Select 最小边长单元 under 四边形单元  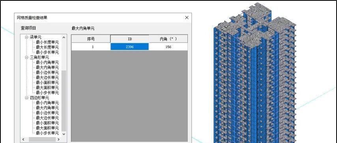[x=47, y=113]
